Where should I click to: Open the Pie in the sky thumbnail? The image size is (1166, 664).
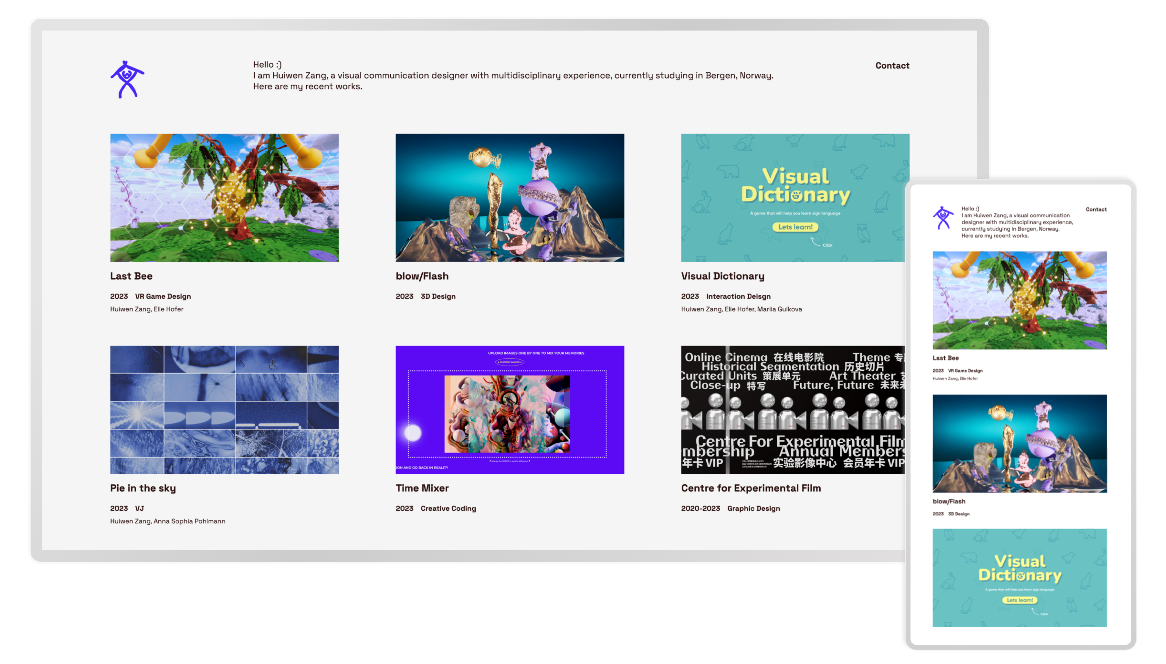224,410
